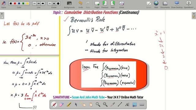The height and width of the screenshot is (110, 196).
Task: Pick the green pen color
Action: tap(23, 3)
